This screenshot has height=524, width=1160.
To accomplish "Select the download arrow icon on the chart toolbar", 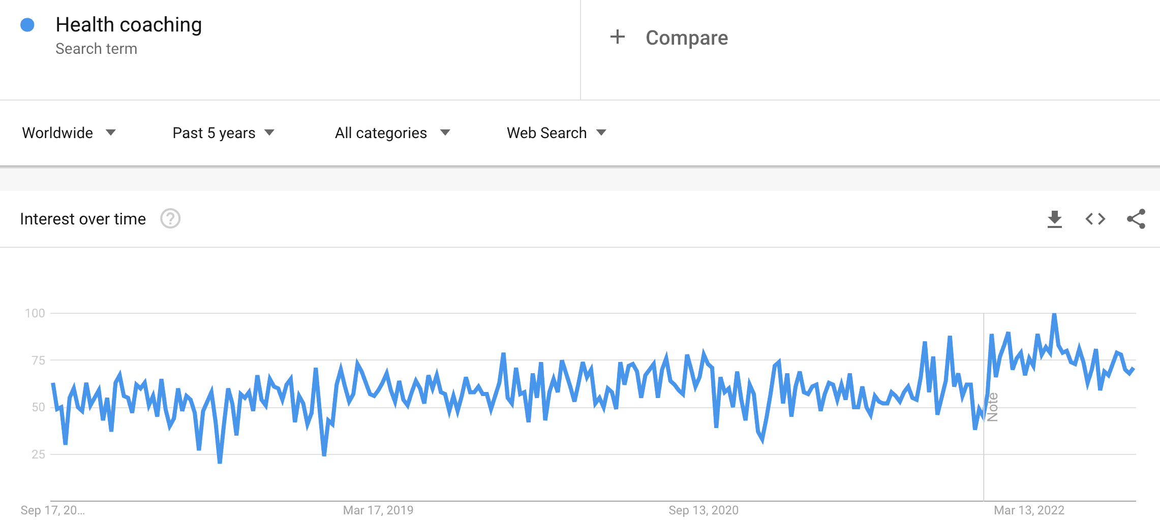I will (1055, 219).
